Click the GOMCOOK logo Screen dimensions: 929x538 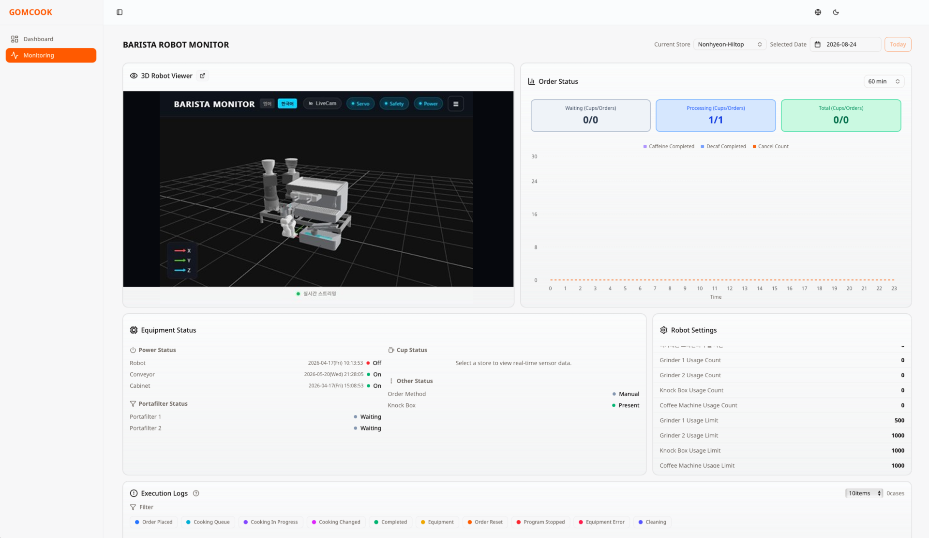pos(30,12)
